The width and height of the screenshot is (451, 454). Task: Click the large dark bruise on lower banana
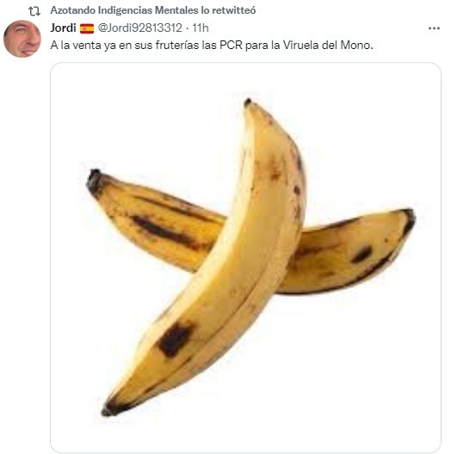tap(175, 339)
